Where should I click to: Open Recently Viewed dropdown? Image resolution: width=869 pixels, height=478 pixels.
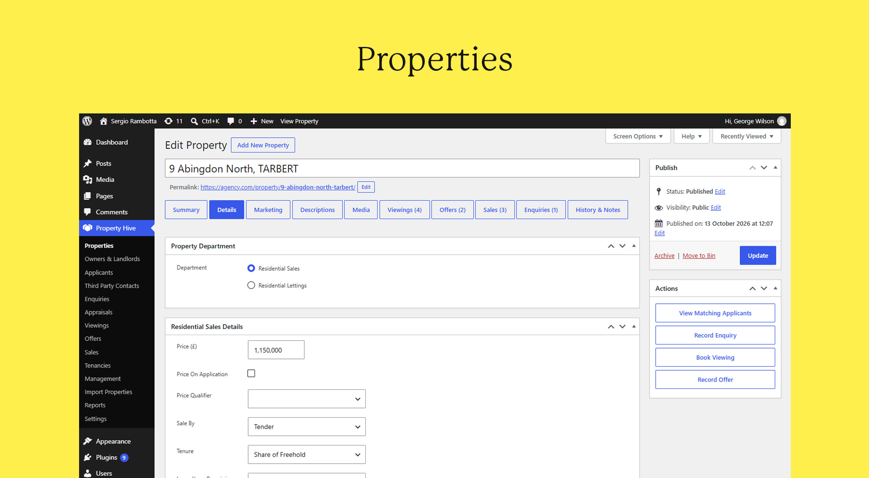tap(746, 136)
